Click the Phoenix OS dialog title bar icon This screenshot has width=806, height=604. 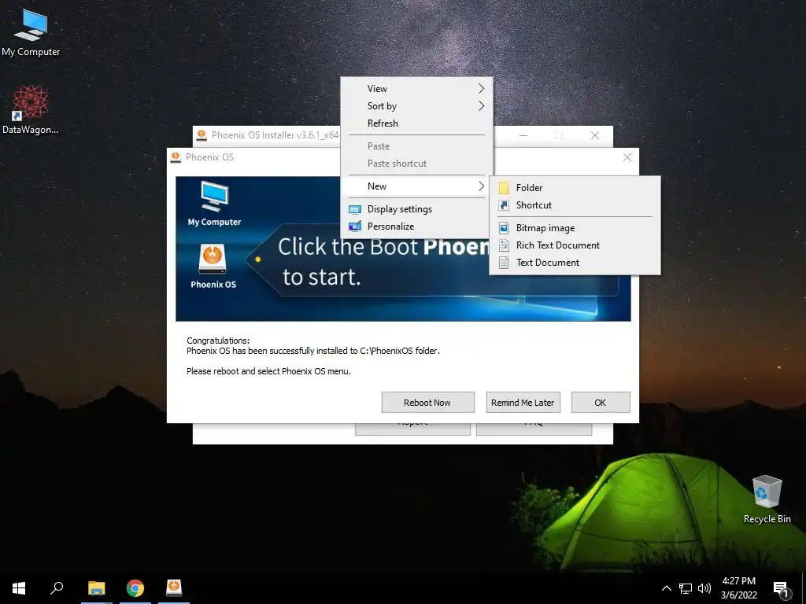176,157
